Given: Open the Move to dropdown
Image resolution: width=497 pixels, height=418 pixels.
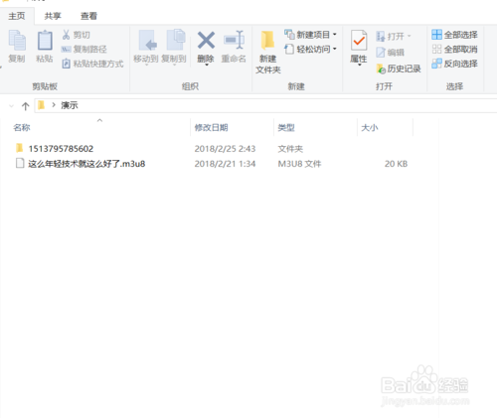Looking at the screenshot, I should click(x=146, y=47).
